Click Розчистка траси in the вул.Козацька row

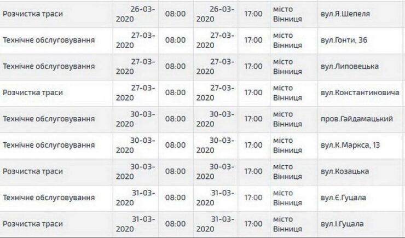click(x=33, y=171)
